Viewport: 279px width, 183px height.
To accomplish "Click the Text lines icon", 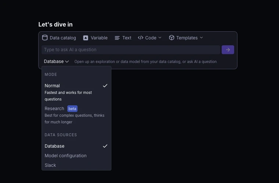I will pos(117,38).
